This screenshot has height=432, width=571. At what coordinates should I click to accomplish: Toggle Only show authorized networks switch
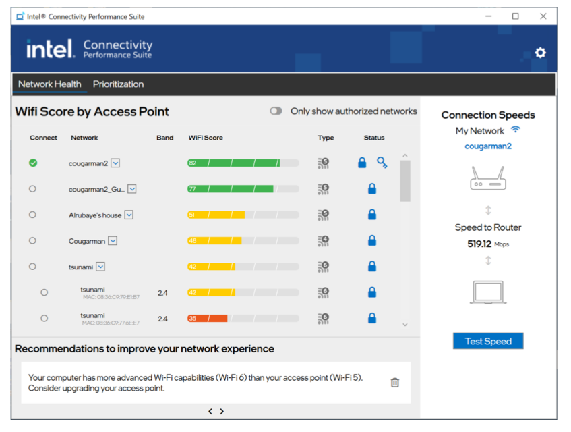coord(276,111)
